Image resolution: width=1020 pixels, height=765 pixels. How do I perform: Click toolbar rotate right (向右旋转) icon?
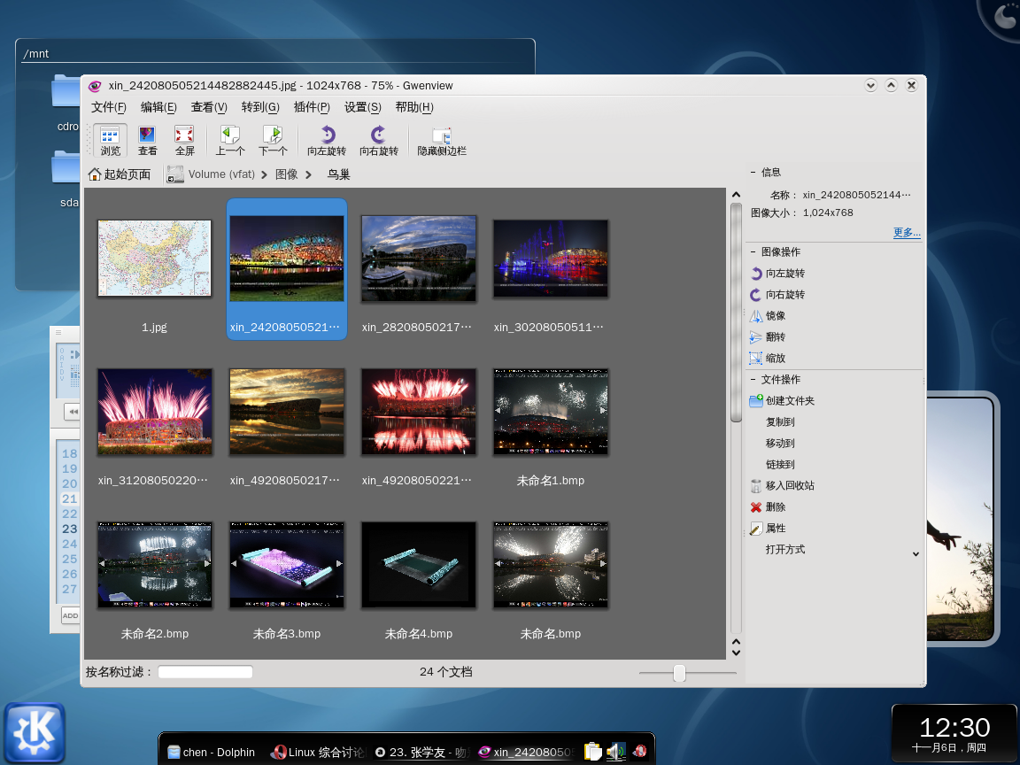[379, 141]
